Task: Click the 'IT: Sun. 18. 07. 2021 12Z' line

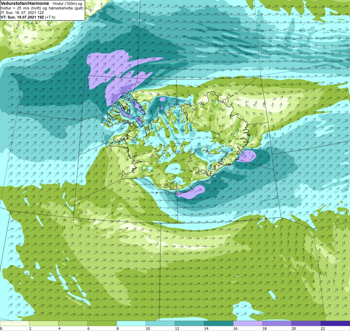Action: [x=22, y=13]
